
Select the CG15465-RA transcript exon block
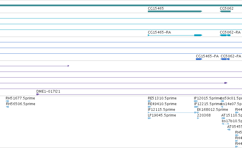[x=198, y=35]
